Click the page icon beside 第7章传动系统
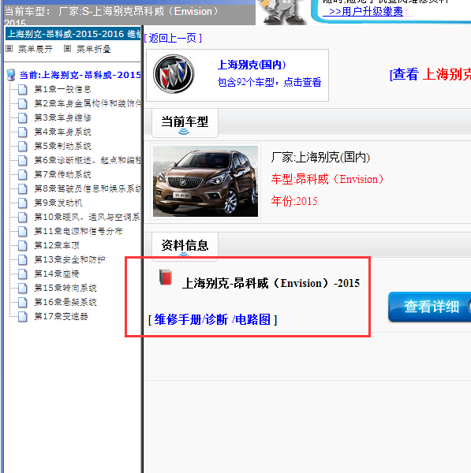Screen dimensions: 471x473 (x=23, y=175)
